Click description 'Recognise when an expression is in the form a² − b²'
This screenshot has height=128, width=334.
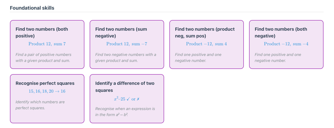125,112
